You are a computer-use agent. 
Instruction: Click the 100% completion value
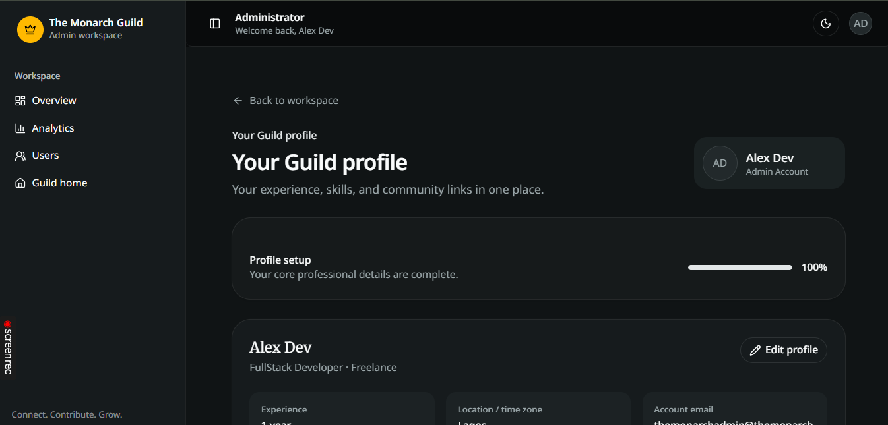tap(814, 268)
